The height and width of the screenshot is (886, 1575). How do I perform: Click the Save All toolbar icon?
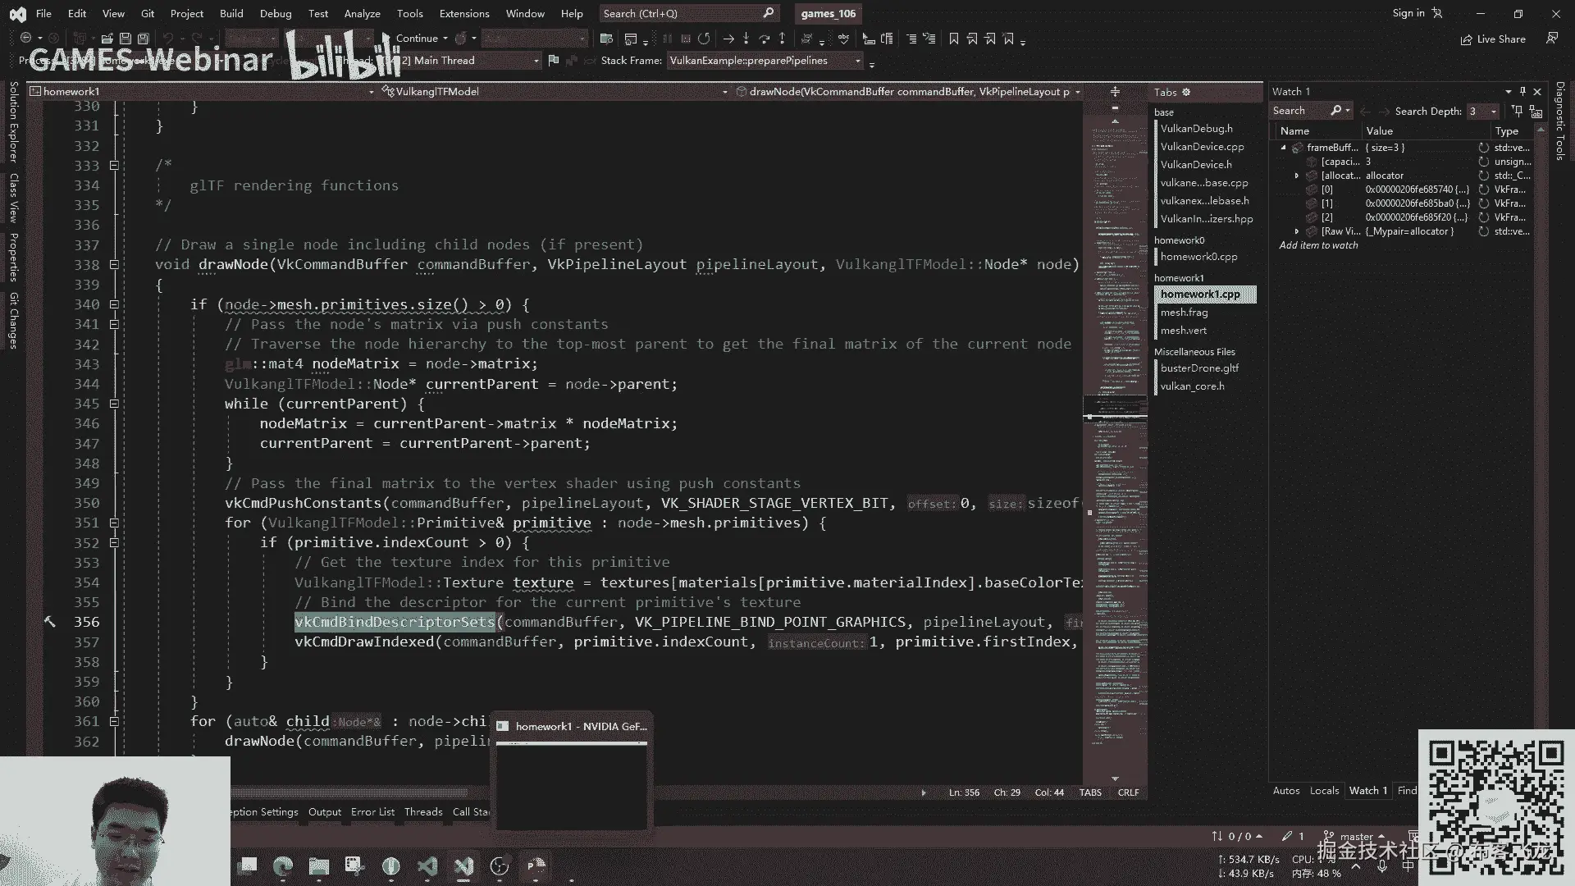[144, 39]
